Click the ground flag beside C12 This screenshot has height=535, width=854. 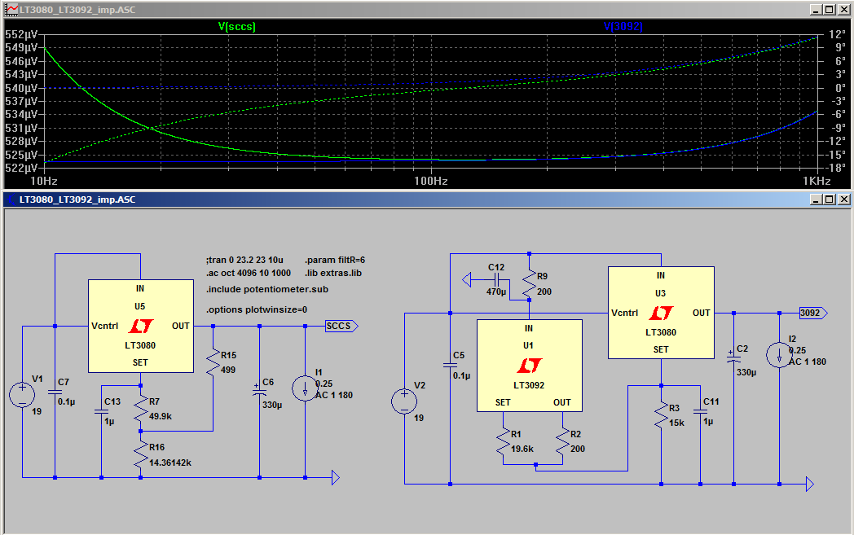pyautogui.click(x=466, y=280)
